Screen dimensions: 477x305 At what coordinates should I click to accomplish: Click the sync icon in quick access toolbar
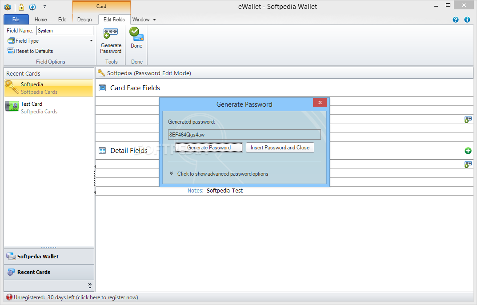[32, 7]
